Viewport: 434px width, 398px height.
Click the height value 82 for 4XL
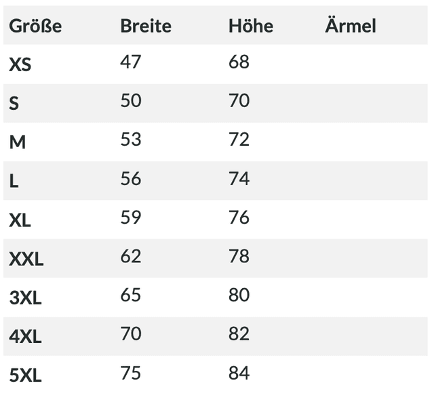click(239, 333)
